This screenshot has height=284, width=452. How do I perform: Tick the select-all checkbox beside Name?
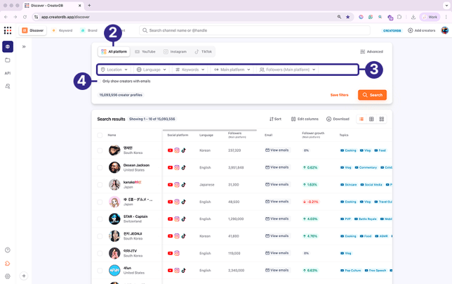pos(100,135)
